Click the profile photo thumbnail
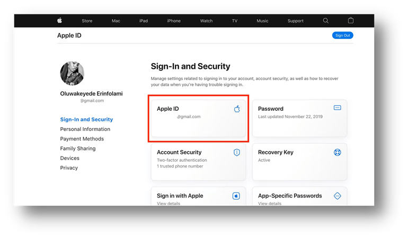 [x=72, y=74]
